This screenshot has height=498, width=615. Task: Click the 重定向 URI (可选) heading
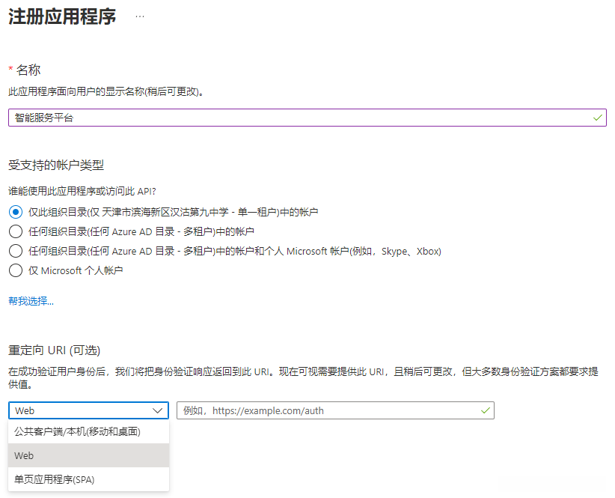(55, 350)
